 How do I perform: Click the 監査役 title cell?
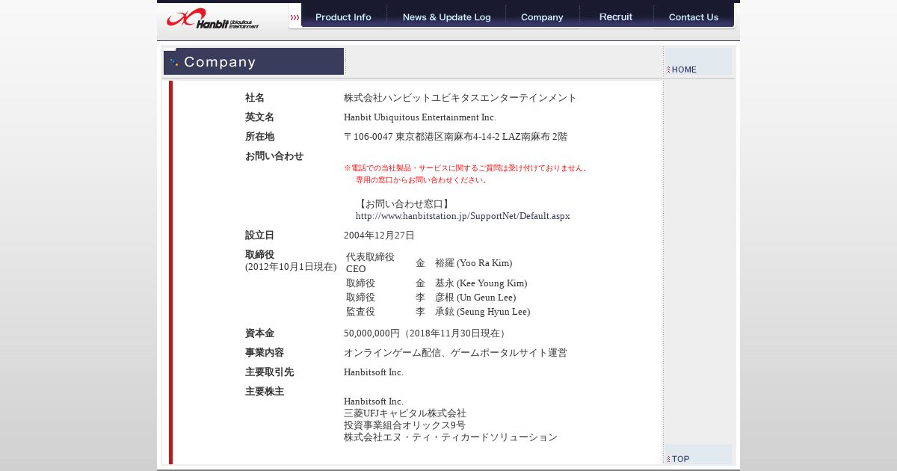(x=360, y=312)
